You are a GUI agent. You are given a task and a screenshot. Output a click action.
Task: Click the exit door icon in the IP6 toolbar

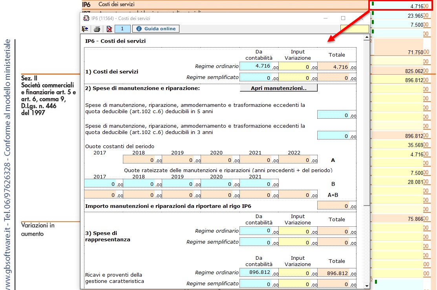pos(85,29)
